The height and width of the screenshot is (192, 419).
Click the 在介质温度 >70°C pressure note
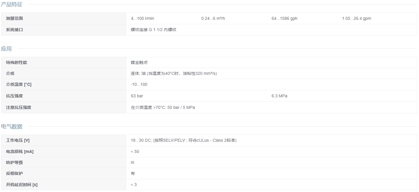[x=163, y=107]
